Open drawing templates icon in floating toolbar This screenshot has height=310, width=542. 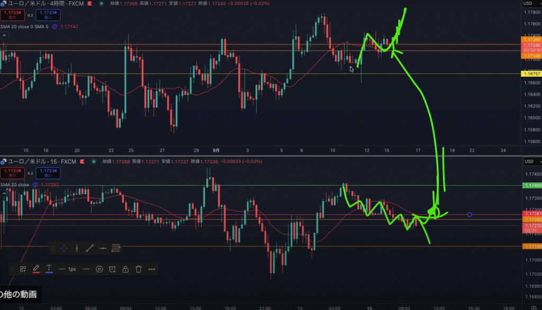coord(23,269)
